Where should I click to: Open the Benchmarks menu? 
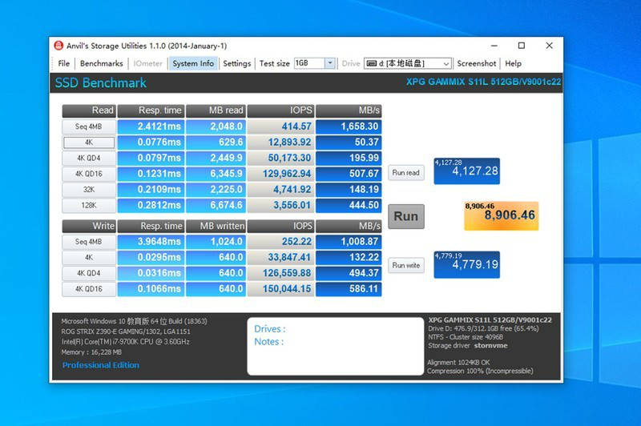pos(102,63)
